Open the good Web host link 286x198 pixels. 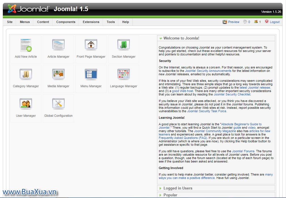pyautogui.click(x=182, y=91)
